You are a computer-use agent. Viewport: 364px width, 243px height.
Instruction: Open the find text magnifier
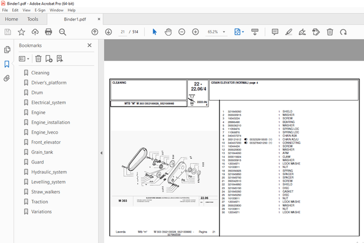[x=62, y=32]
